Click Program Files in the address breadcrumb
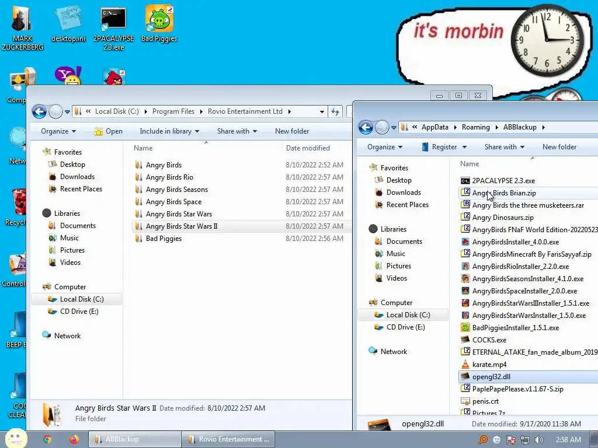The image size is (598, 448). click(x=173, y=111)
